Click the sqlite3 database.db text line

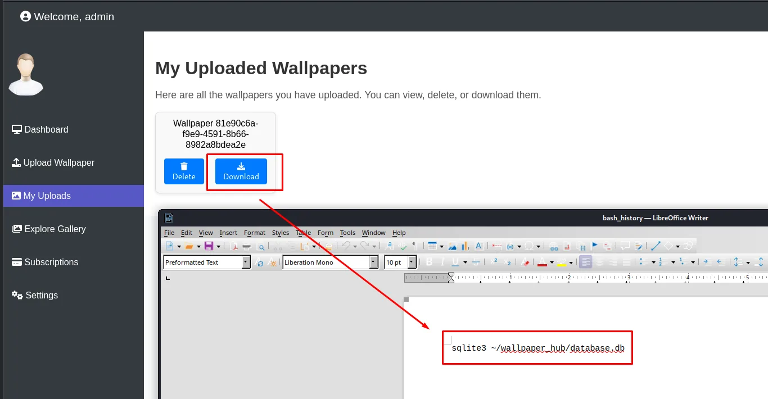[538, 348]
